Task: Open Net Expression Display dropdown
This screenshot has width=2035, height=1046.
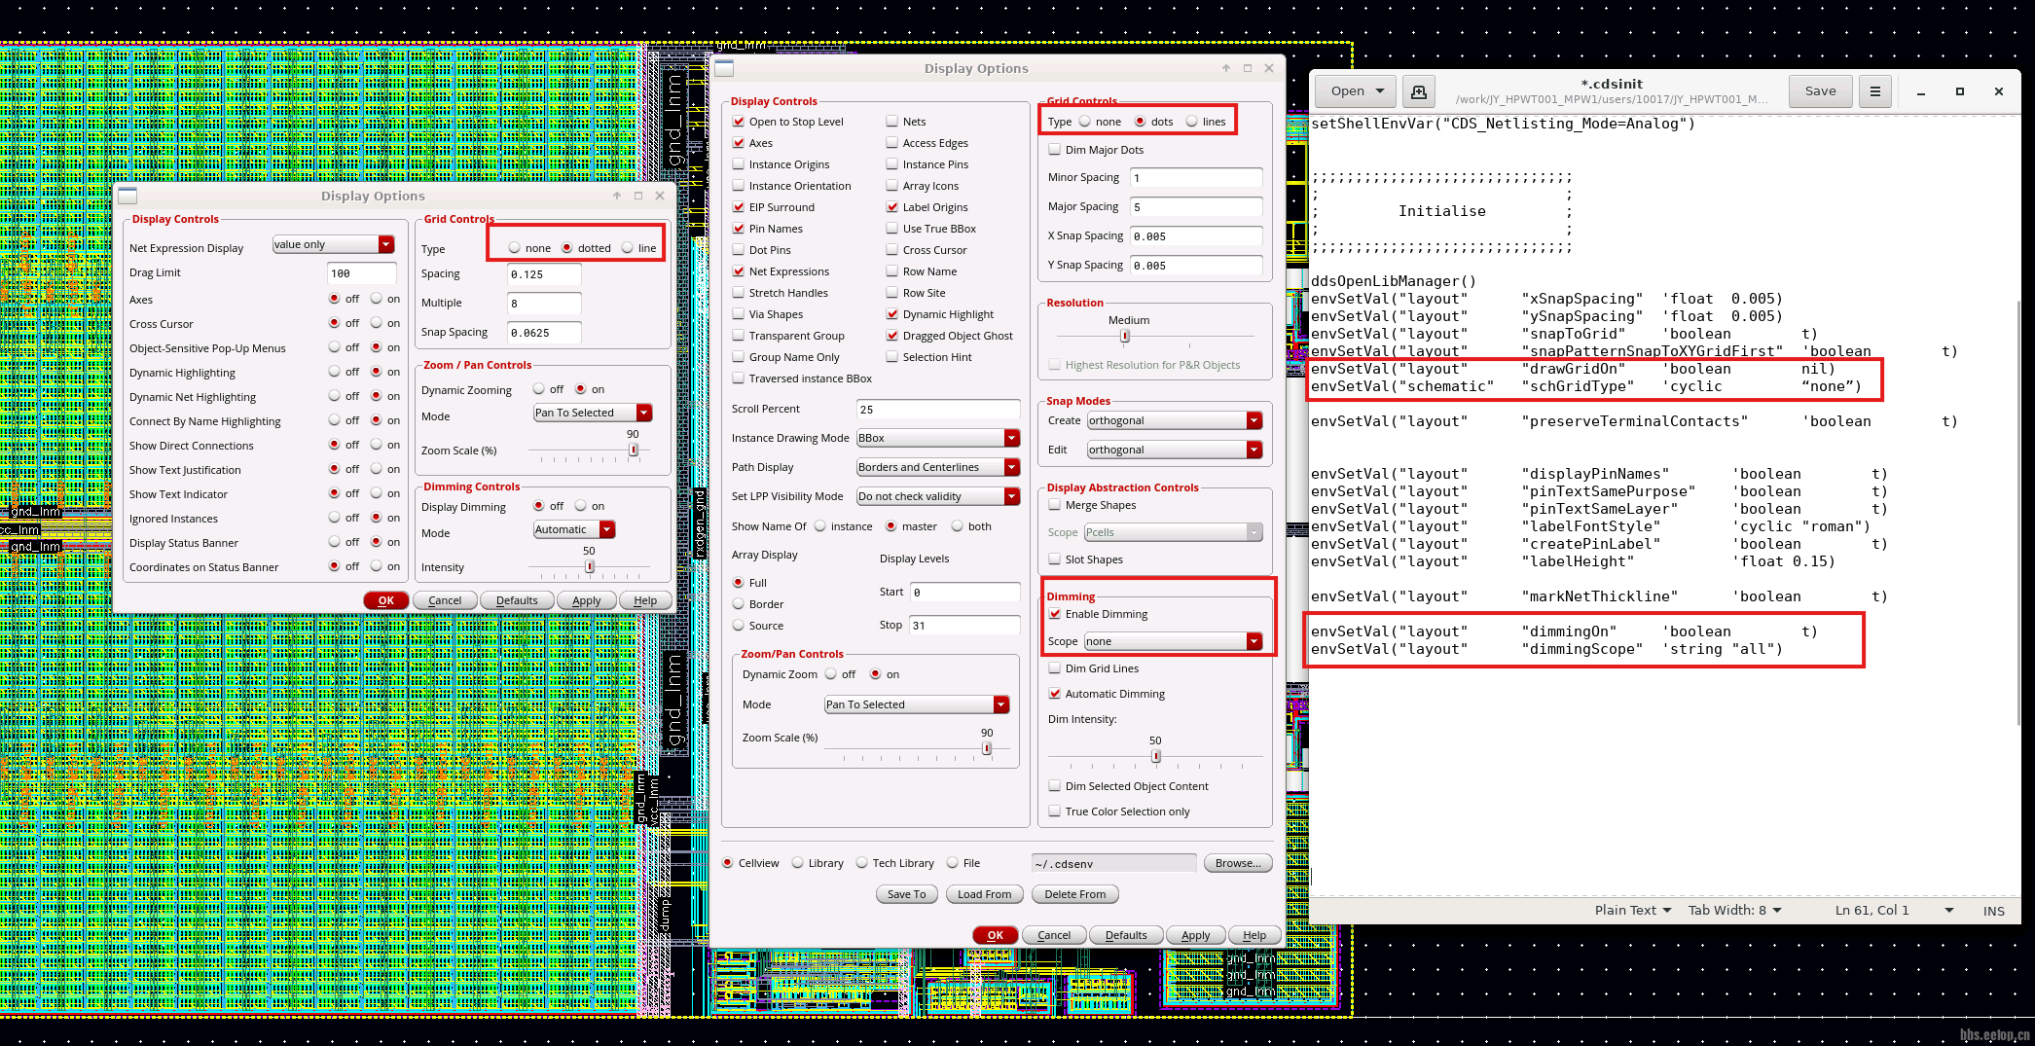Action: (333, 245)
